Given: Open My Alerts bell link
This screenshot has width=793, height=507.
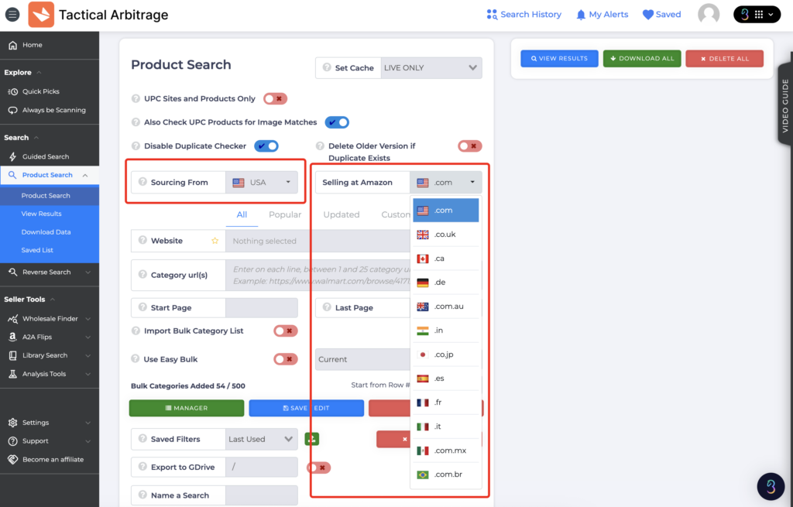Looking at the screenshot, I should (602, 14).
